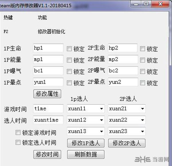Check the 1P生命 锁定 checkbox
This screenshot has width=172, height=166.
69,49
